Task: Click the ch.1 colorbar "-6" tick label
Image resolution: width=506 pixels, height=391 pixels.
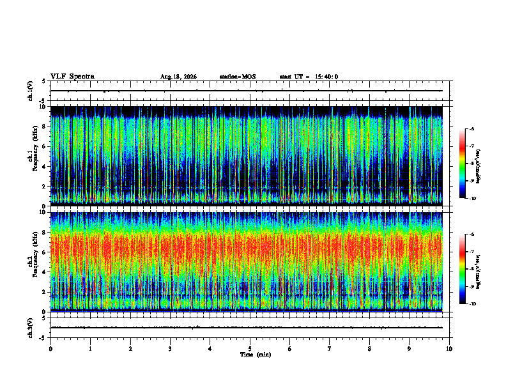Action: 472,128
